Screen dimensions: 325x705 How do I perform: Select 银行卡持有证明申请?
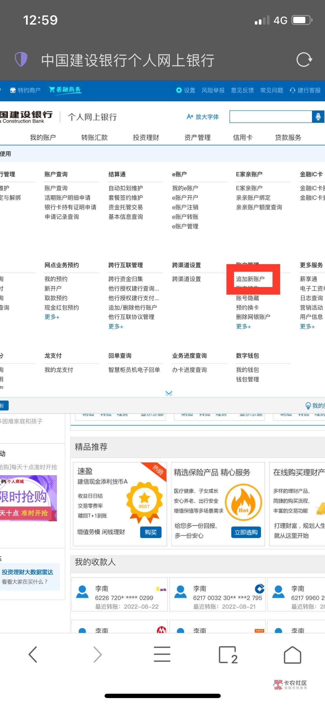point(70,207)
